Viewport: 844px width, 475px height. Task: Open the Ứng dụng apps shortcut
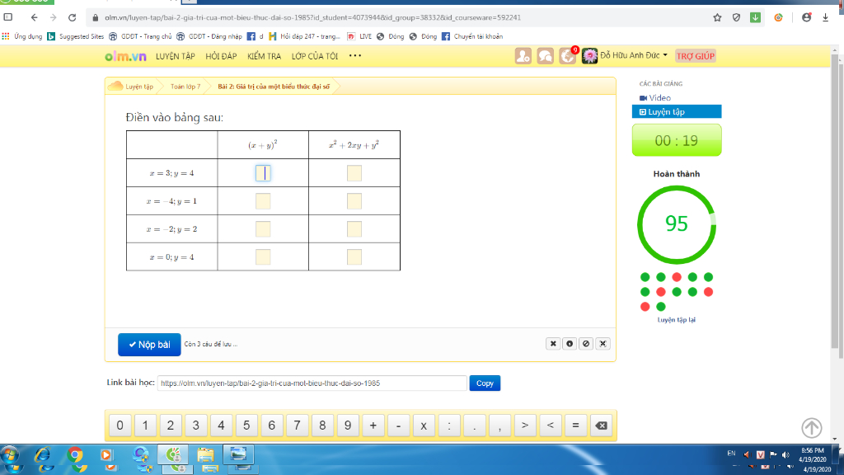point(22,36)
